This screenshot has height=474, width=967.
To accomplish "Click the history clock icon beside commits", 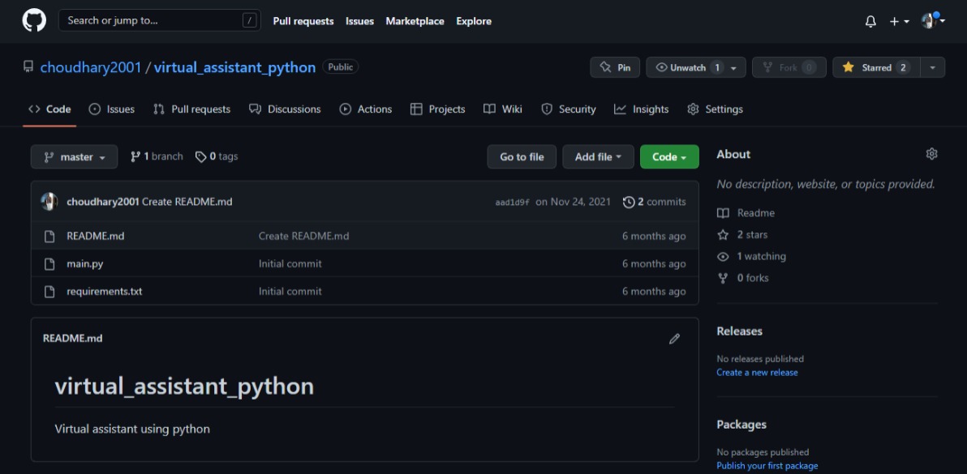I will 629,202.
